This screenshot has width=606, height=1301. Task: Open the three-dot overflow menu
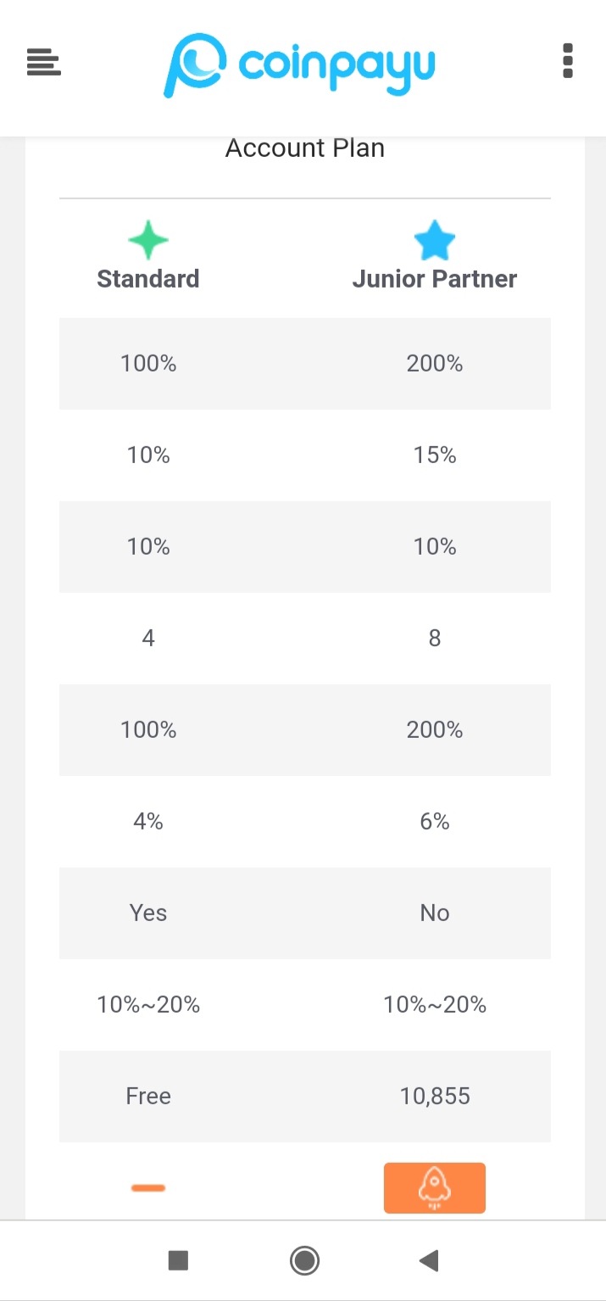(x=568, y=61)
